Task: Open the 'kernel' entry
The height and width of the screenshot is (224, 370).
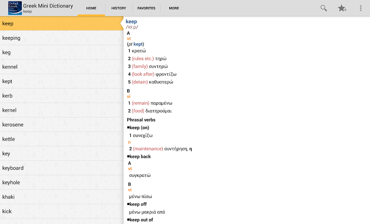Action: [x=61, y=110]
